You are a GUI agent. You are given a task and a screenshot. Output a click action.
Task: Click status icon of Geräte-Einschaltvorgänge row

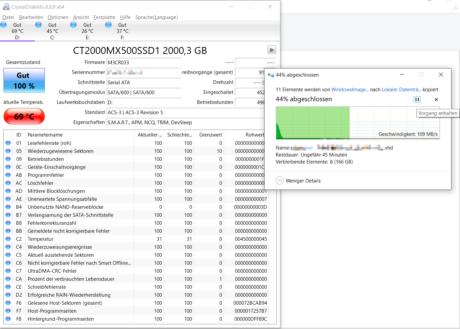coord(8,167)
